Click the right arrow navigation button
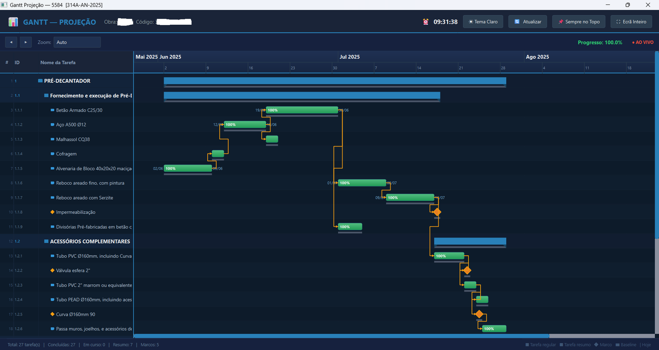 (x=26, y=42)
